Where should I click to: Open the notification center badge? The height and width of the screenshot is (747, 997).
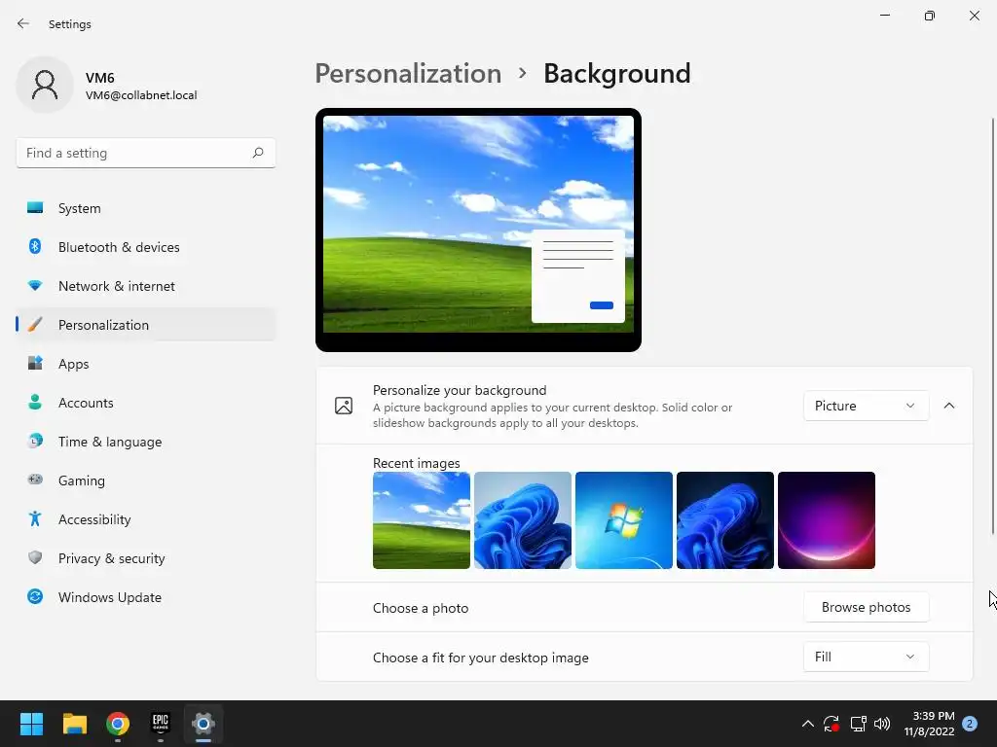pyautogui.click(x=970, y=724)
